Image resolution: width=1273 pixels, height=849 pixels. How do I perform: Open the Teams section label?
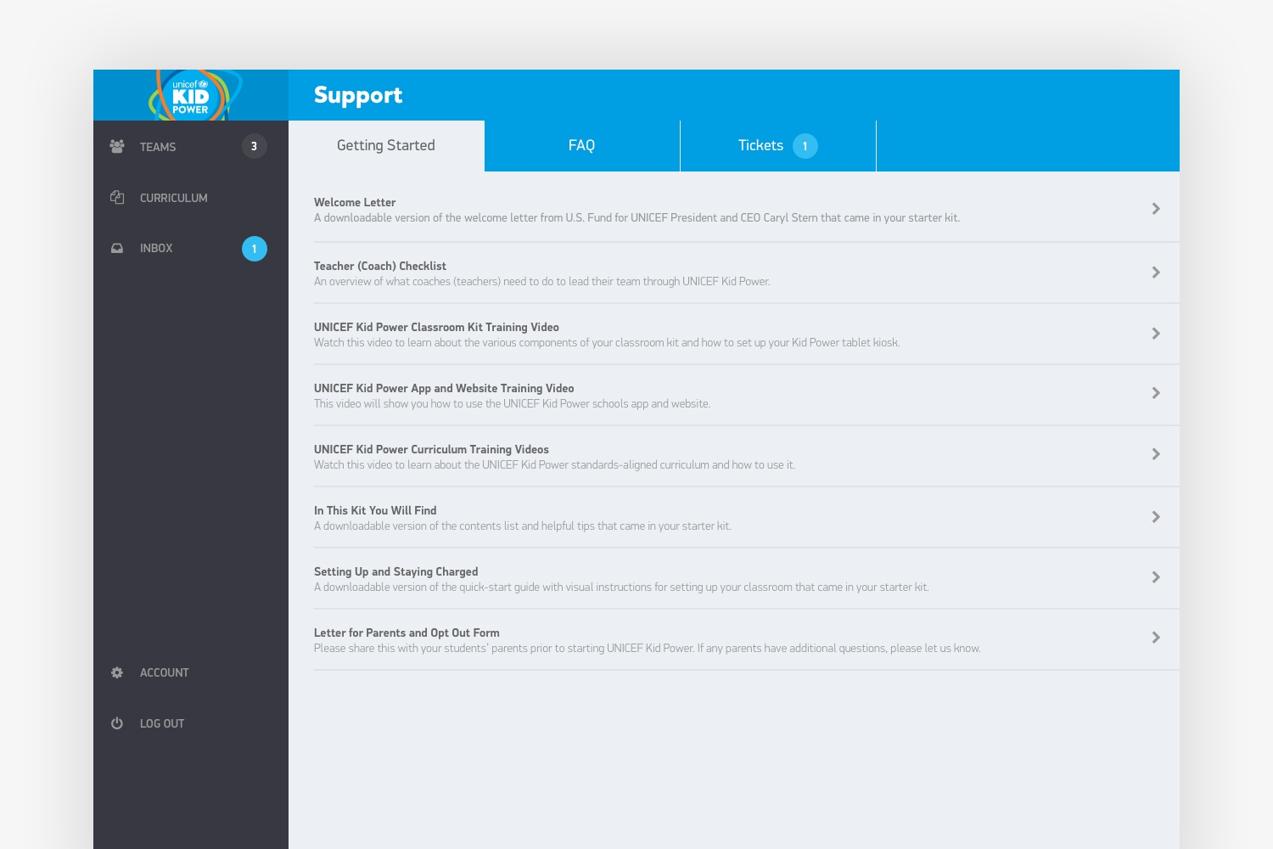pyautogui.click(x=158, y=147)
